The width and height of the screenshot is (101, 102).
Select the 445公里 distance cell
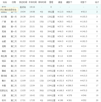point(51,41)
